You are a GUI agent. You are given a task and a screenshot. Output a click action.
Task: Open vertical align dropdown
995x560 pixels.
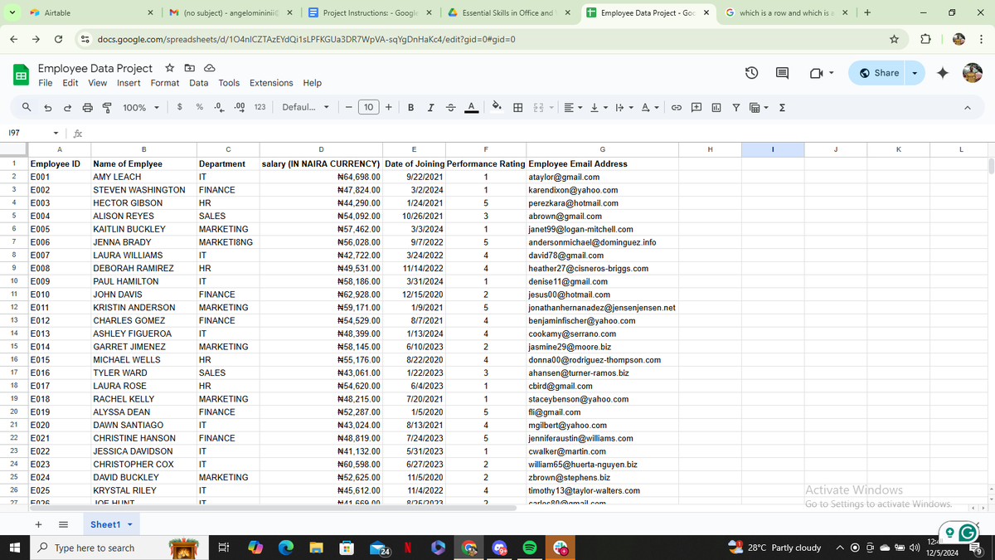point(599,107)
